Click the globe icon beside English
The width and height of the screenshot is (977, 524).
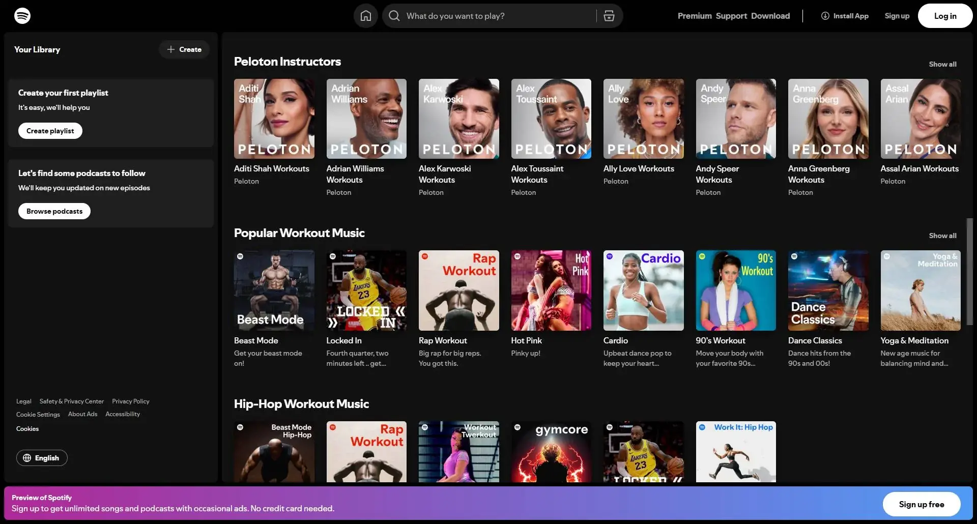(x=27, y=458)
